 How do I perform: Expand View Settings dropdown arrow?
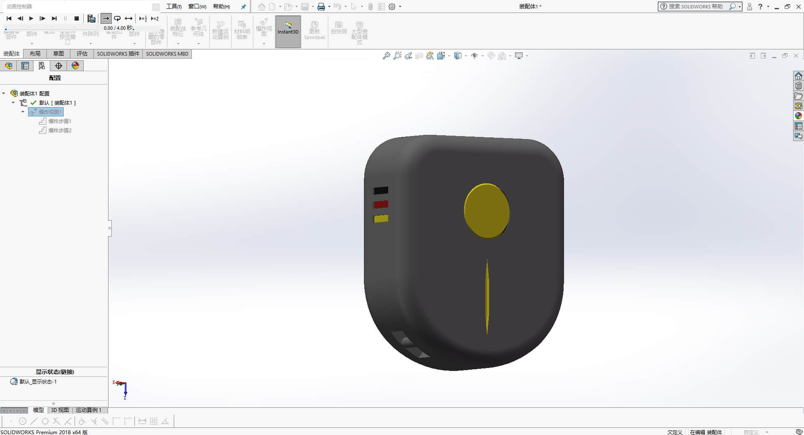click(527, 56)
